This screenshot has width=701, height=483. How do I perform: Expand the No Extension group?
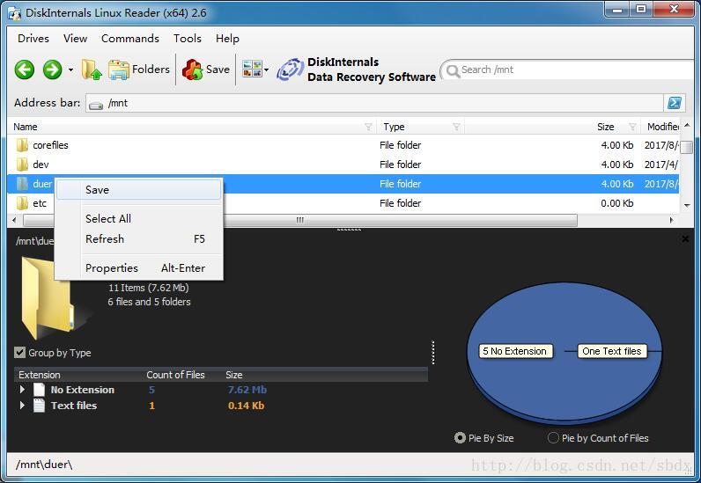tap(22, 390)
